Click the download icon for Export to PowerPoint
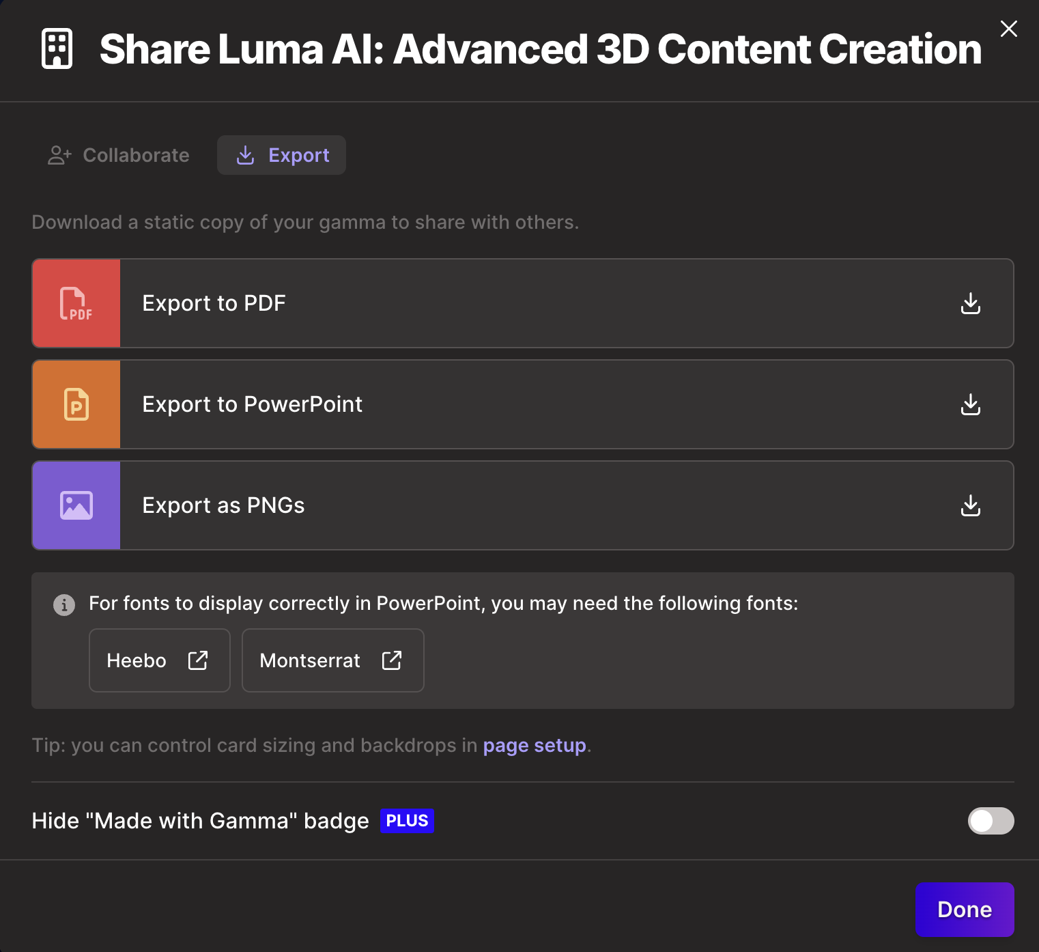 (970, 404)
